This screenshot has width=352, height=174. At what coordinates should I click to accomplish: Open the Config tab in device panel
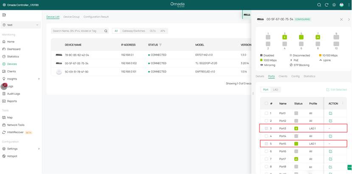coord(295,76)
